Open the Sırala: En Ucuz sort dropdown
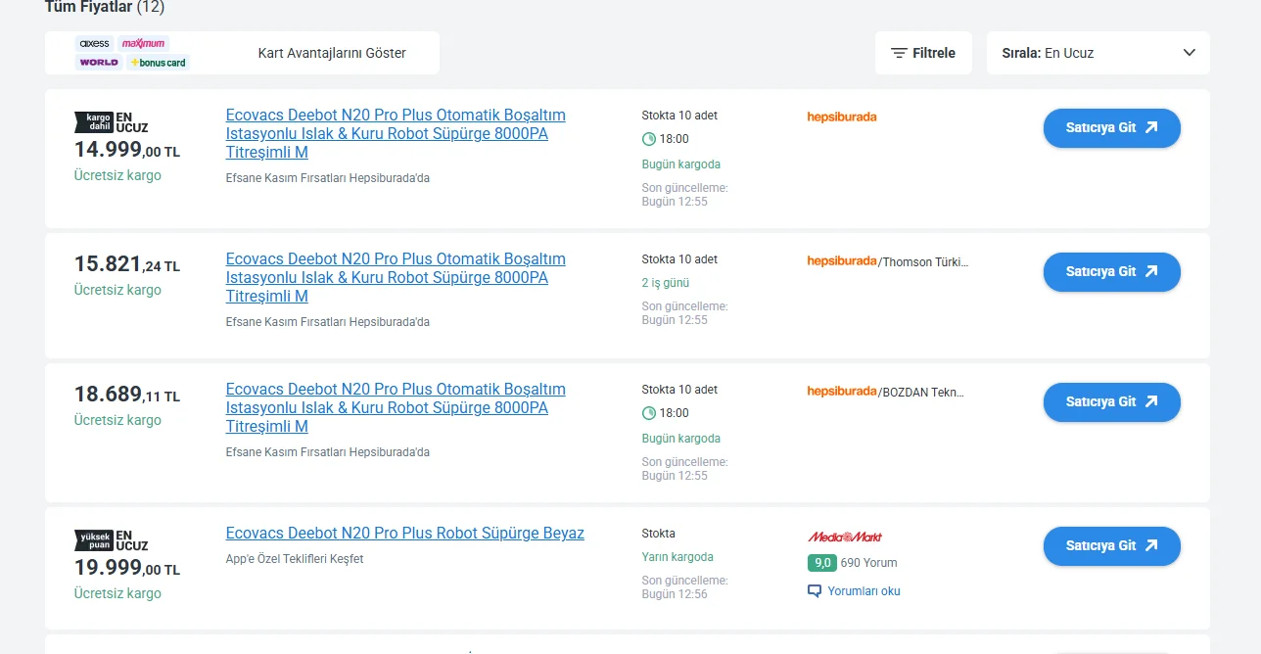This screenshot has height=654, width=1261. (x=1098, y=53)
